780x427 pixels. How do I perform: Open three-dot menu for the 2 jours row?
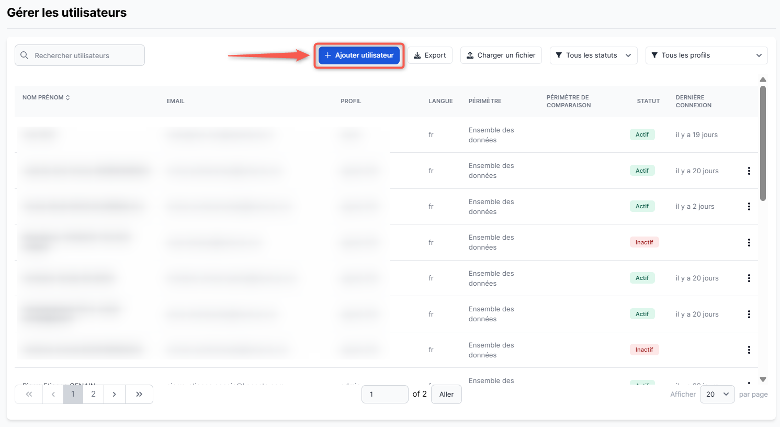[x=749, y=207]
